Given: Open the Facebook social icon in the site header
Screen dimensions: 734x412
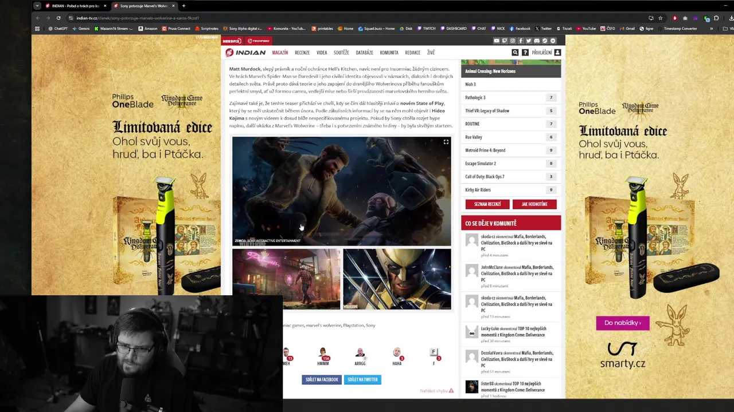Looking at the screenshot, I should (x=521, y=41).
